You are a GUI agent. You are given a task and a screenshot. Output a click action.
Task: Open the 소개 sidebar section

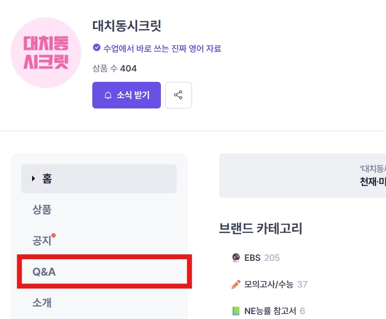(x=42, y=302)
